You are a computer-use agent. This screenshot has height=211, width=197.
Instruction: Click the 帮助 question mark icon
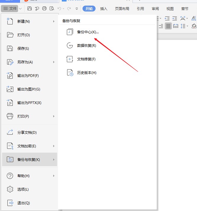pyautogui.click(x=10, y=176)
